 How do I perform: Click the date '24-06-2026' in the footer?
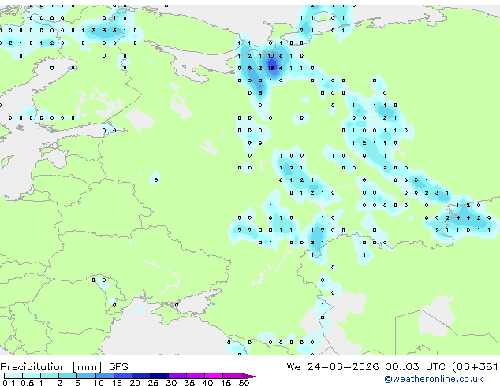click(343, 367)
